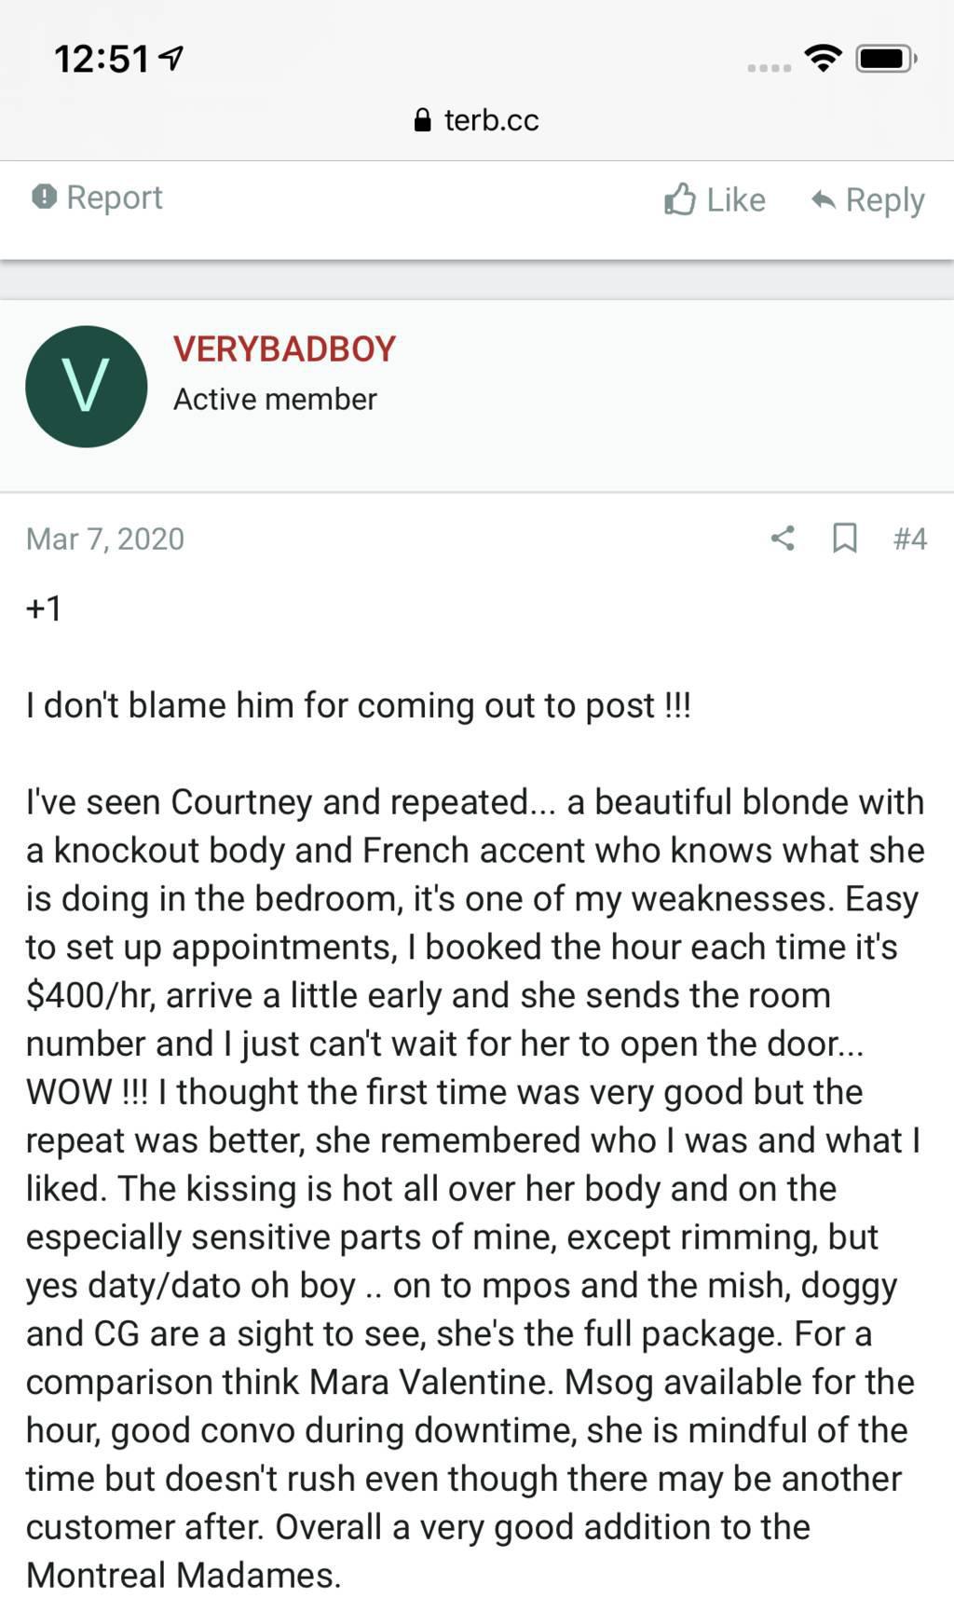The width and height of the screenshot is (954, 1611).
Task: Click the Active member title text
Action: pyautogui.click(x=275, y=399)
